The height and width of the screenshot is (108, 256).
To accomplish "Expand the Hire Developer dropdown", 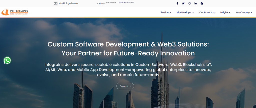I will tap(185, 12).
